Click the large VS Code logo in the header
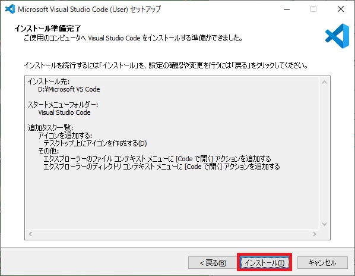355x276 pixels. [337, 36]
